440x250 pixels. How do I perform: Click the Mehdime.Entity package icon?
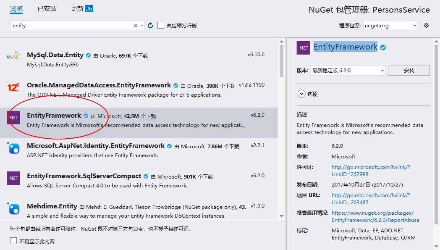(x=13, y=208)
